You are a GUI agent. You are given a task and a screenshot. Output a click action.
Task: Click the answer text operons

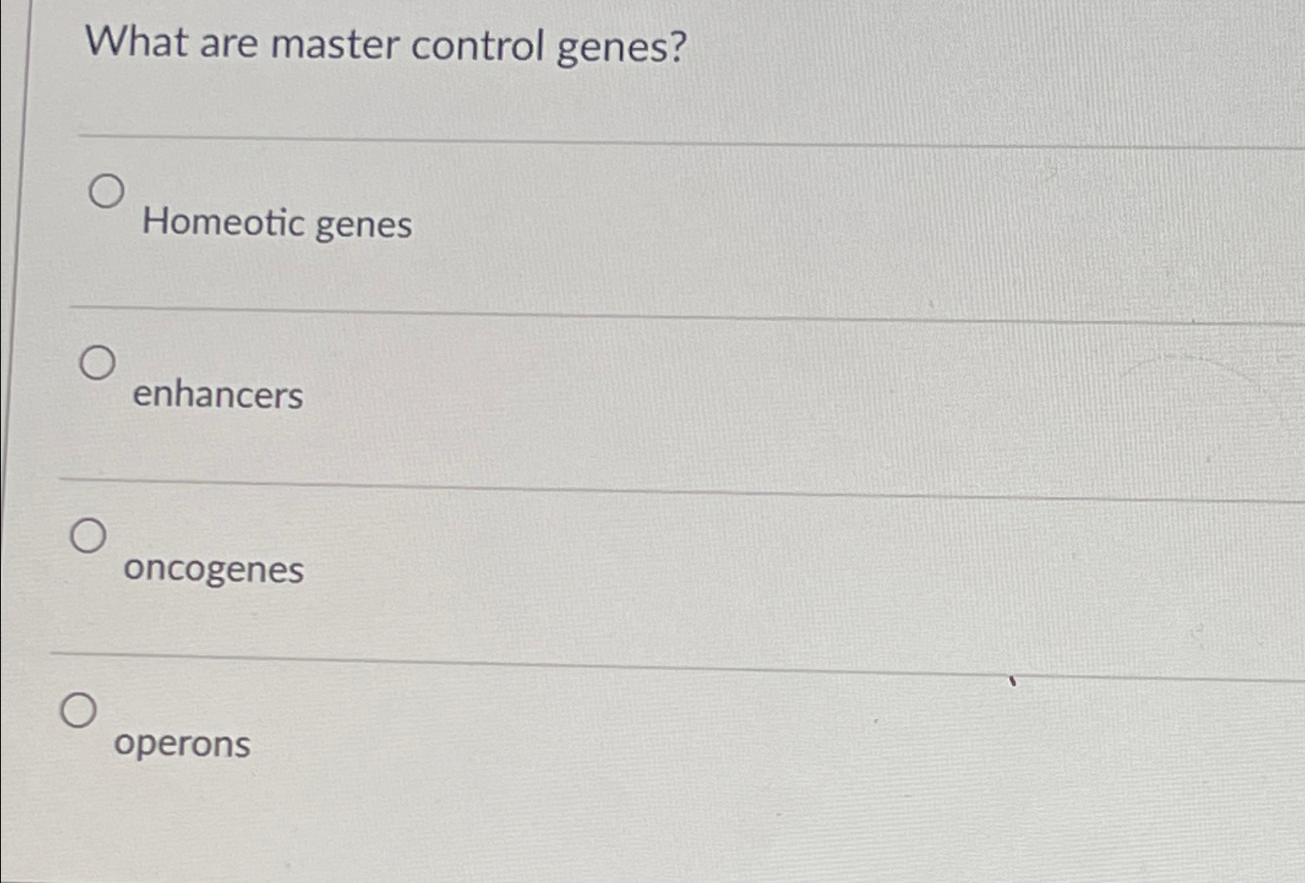pos(182,745)
